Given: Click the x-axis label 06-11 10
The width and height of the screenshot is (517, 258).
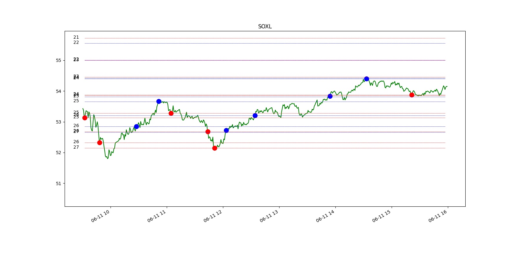Looking at the screenshot, I should (x=100, y=216).
